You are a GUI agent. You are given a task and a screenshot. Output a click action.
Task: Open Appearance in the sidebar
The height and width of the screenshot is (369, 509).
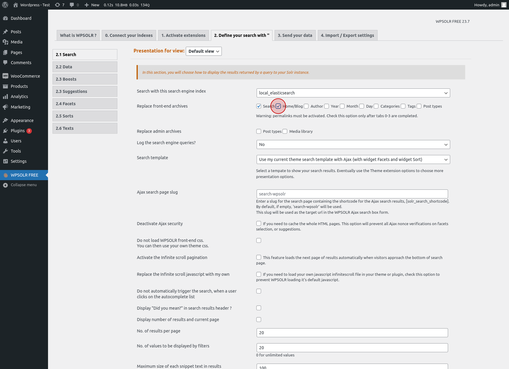[24, 121]
